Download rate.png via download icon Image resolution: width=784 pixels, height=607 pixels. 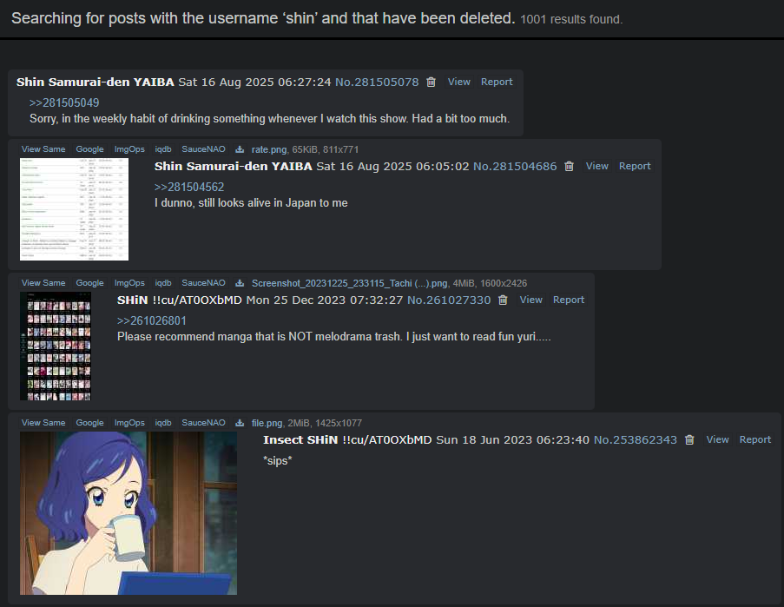click(240, 149)
